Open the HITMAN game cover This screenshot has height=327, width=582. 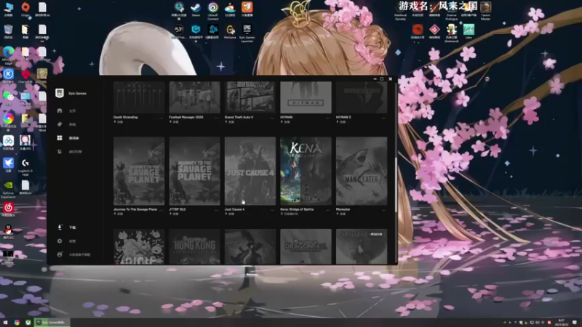pyautogui.click(x=306, y=97)
